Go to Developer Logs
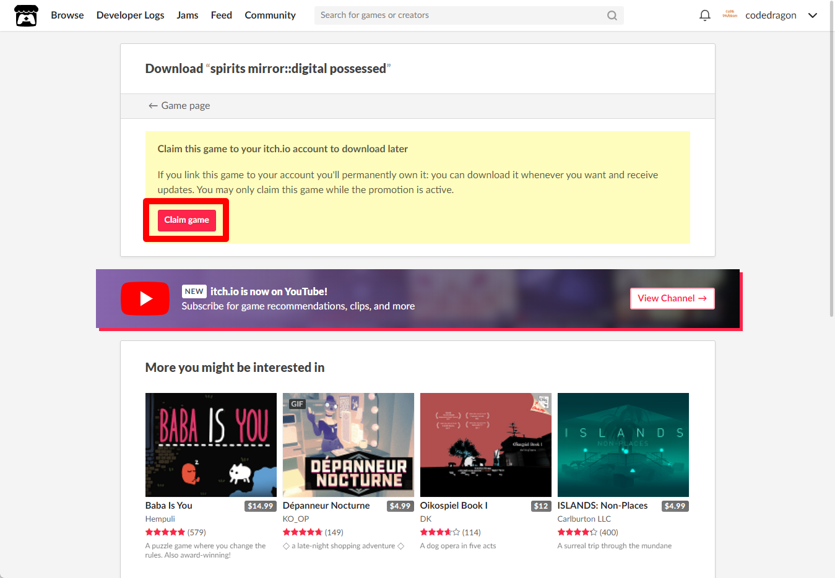The image size is (835, 578). [131, 15]
